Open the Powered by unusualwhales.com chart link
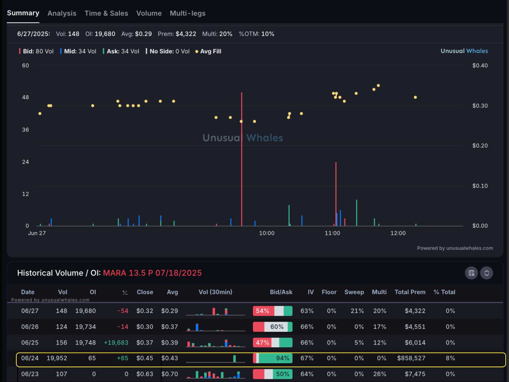Image resolution: width=509 pixels, height=382 pixels. (x=455, y=248)
